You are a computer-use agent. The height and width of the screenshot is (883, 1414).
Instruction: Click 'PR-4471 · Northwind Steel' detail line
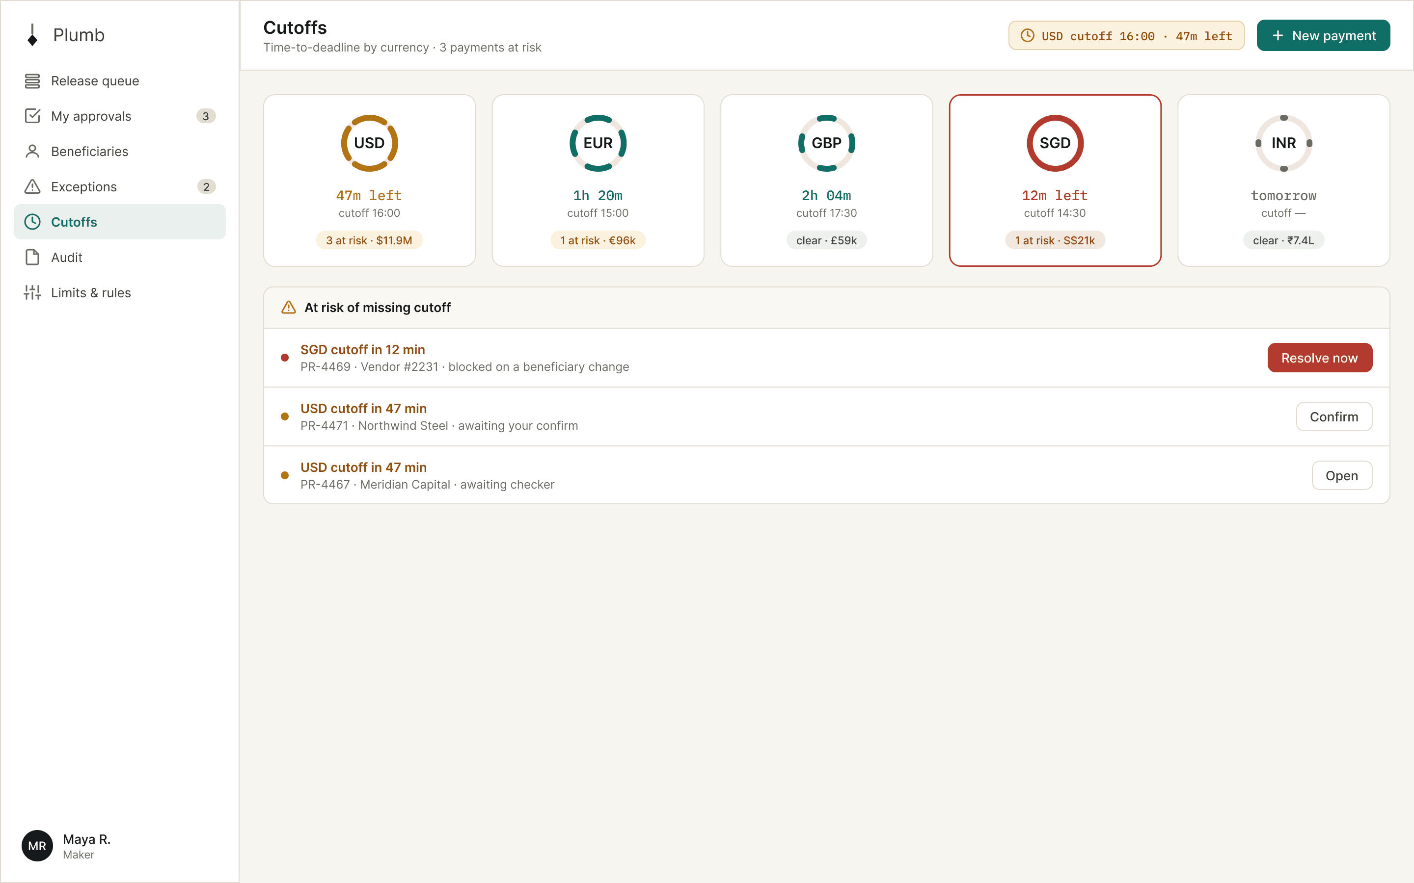[439, 426]
